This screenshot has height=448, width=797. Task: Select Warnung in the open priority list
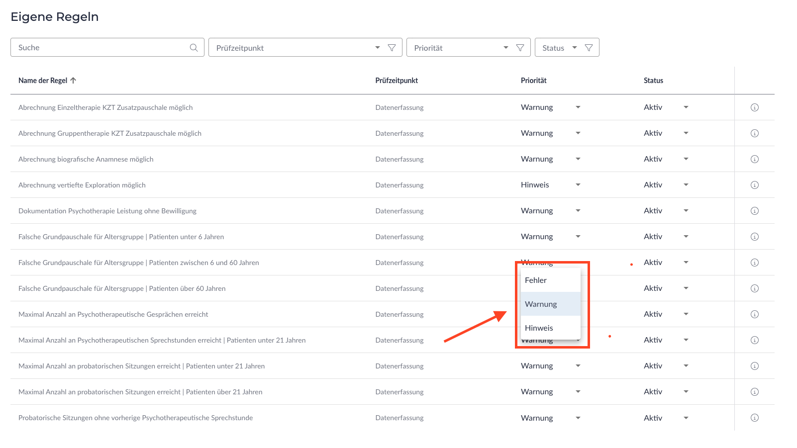click(x=541, y=304)
